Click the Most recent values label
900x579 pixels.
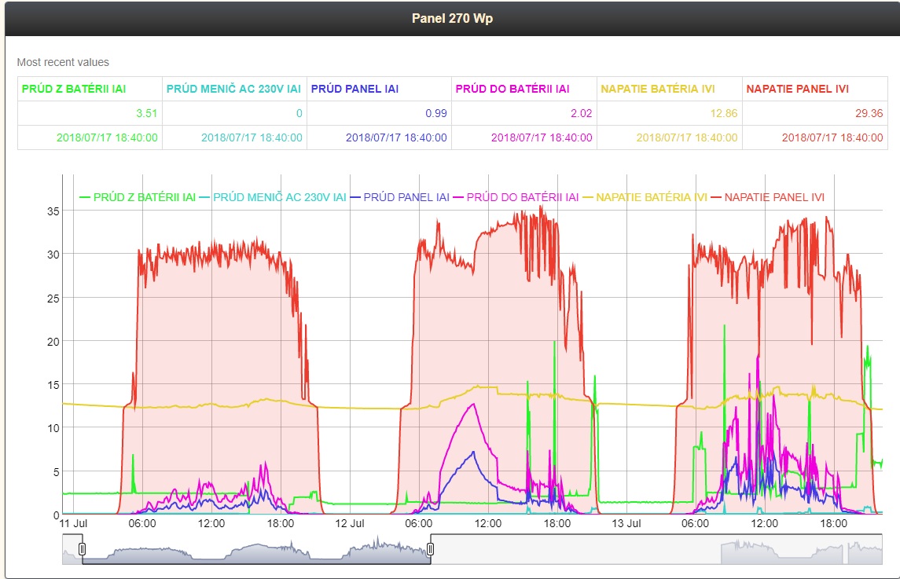[63, 62]
